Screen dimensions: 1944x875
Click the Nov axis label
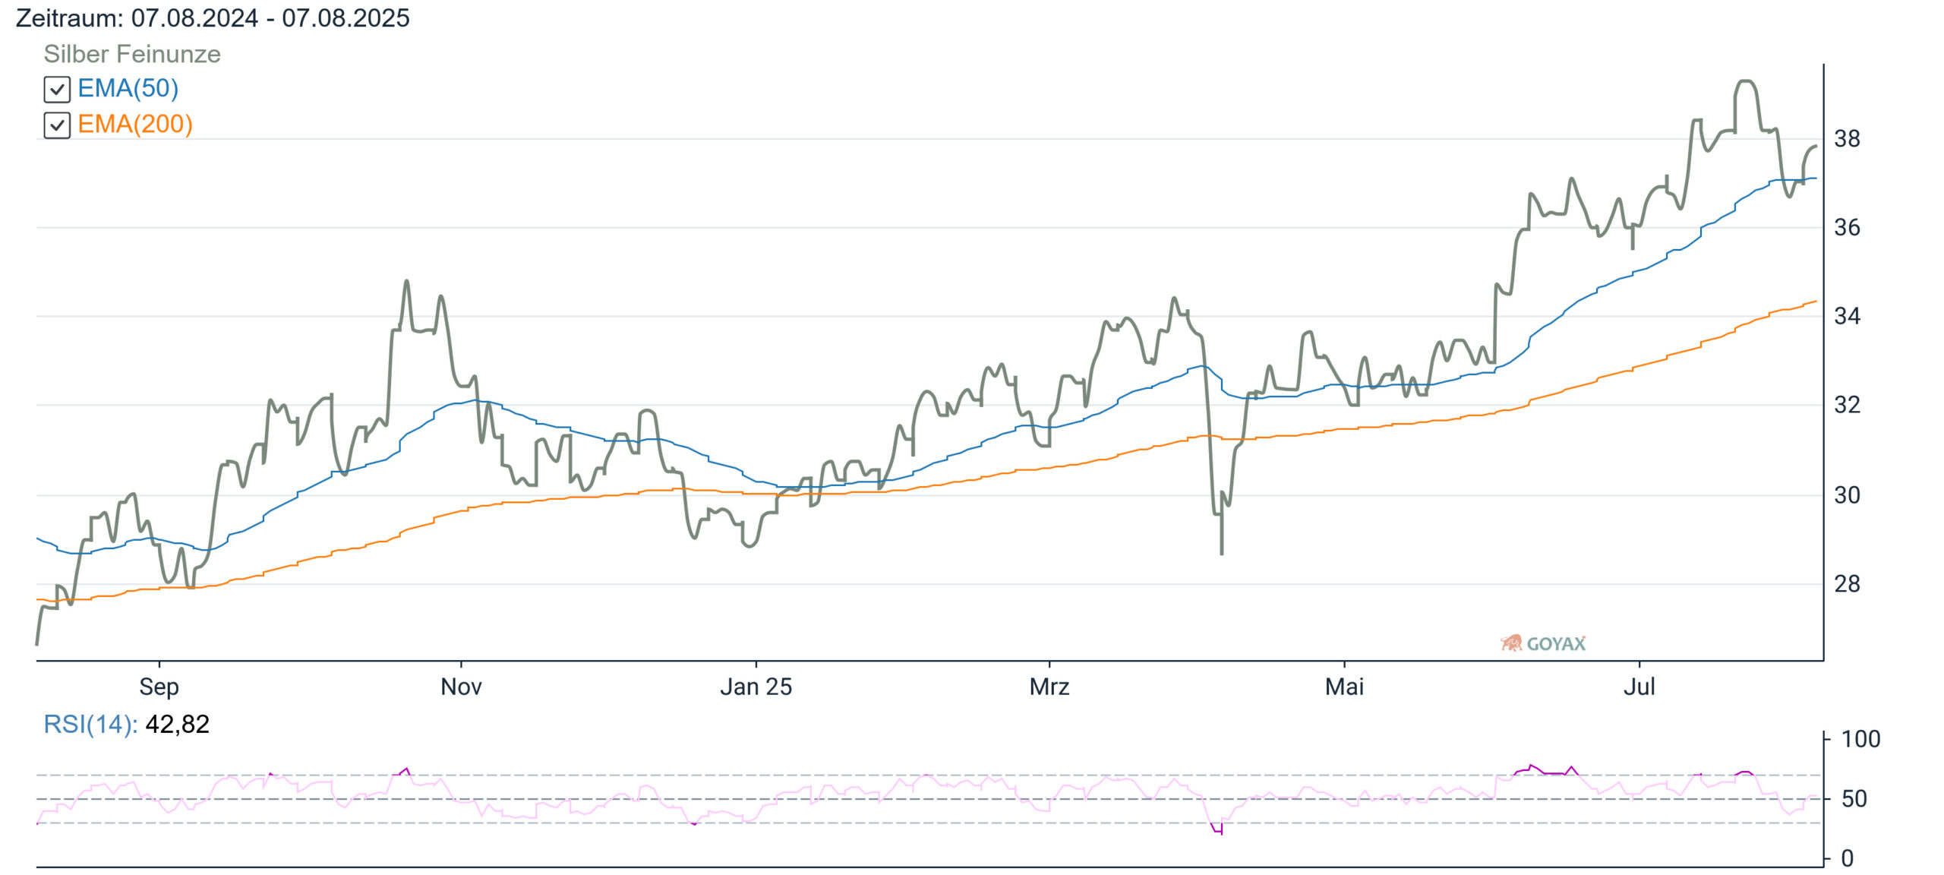click(461, 687)
